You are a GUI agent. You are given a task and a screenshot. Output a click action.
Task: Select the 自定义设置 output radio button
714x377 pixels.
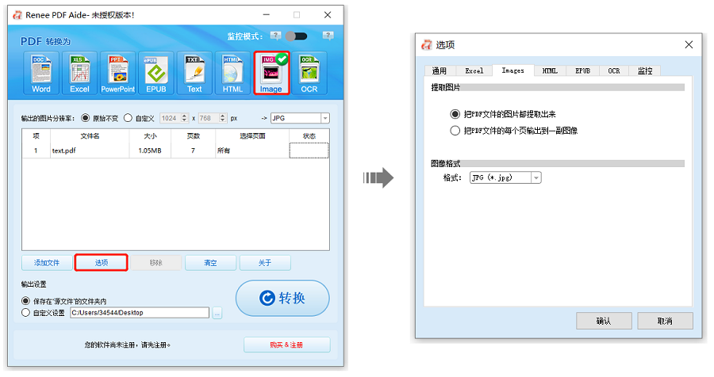26,313
